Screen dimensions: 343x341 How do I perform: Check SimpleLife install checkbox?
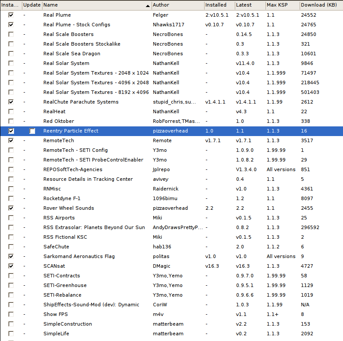pos(11,334)
